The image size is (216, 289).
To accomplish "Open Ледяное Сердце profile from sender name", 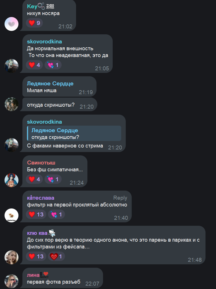I will click(x=50, y=83).
